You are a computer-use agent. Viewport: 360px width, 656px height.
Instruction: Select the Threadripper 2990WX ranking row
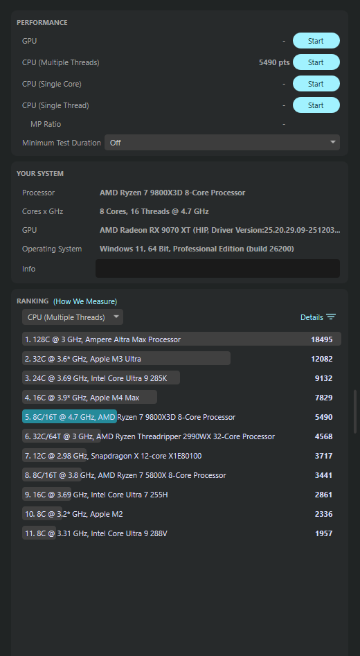181,436
